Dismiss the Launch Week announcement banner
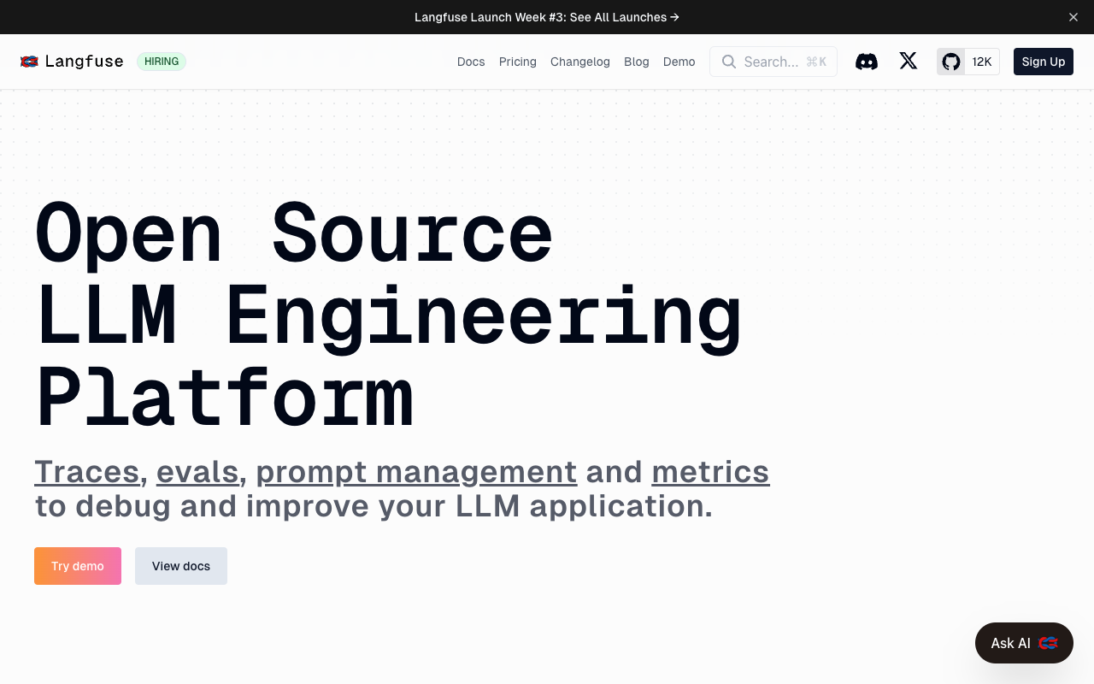The width and height of the screenshot is (1094, 684). point(1073,17)
